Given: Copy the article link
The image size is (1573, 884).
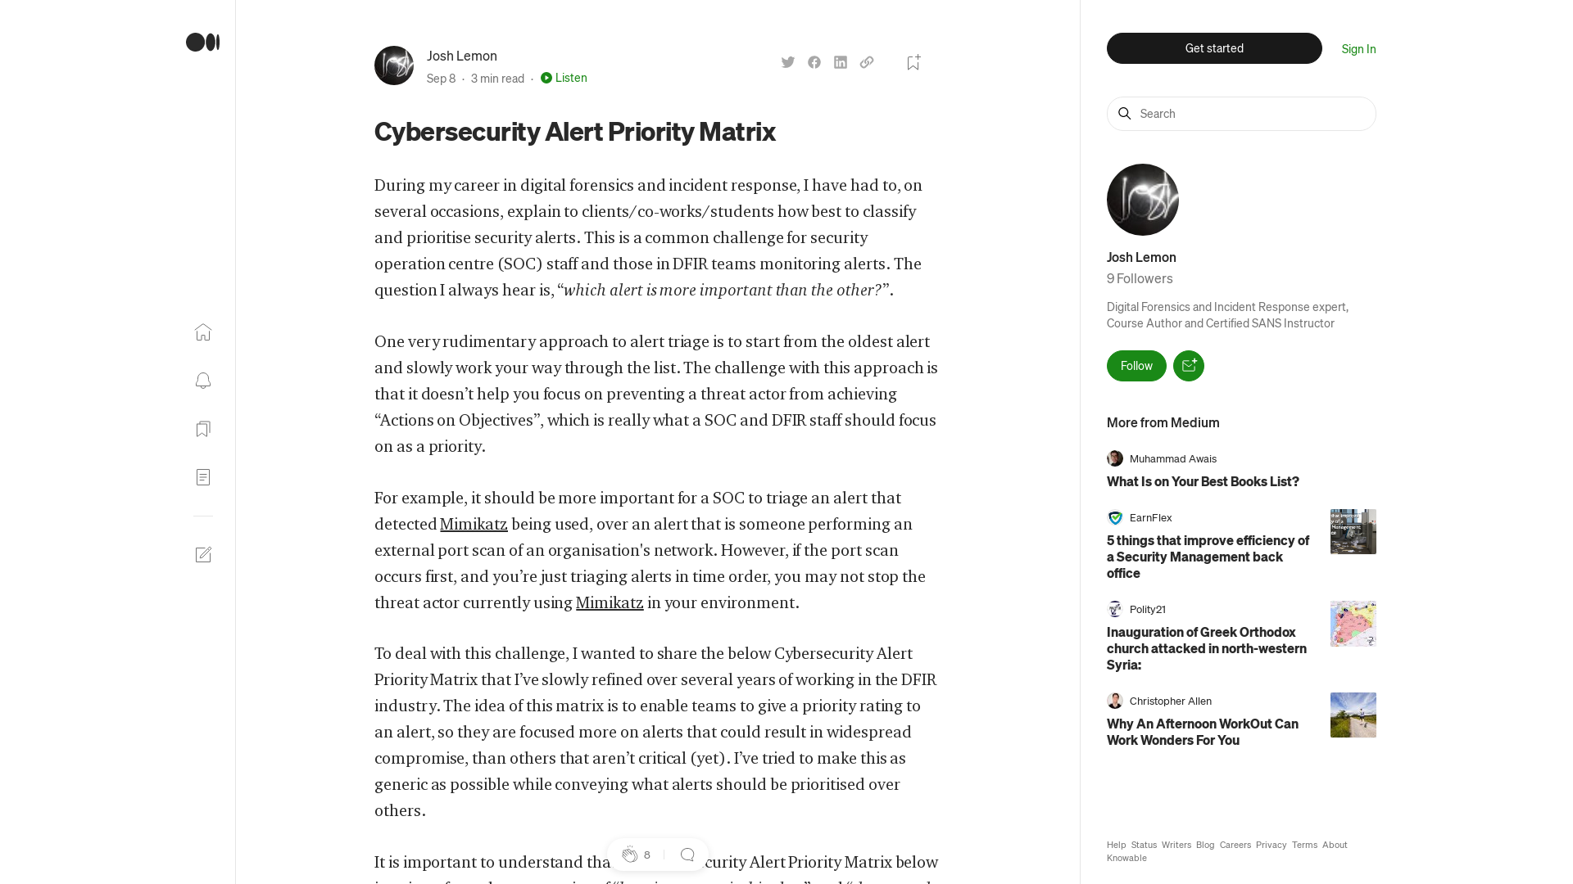Looking at the screenshot, I should coord(866,61).
